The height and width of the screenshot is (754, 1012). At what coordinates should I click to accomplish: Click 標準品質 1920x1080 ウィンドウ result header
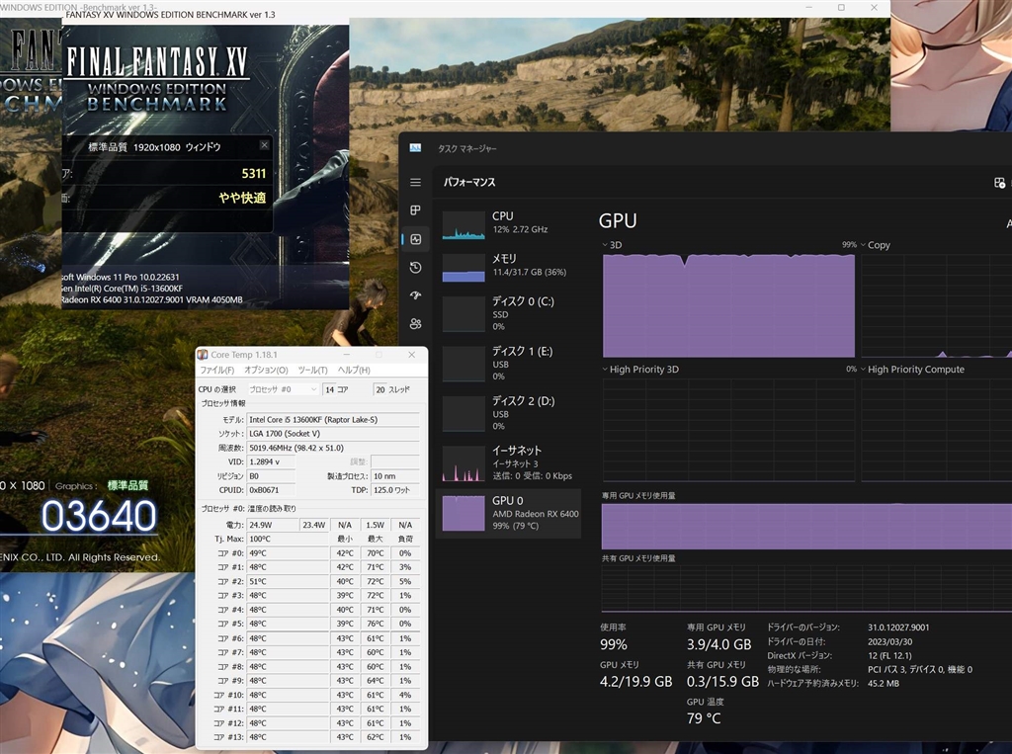pos(154,147)
